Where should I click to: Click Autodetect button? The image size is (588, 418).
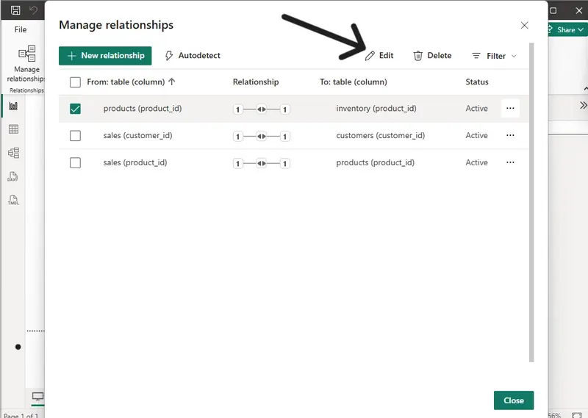(193, 56)
